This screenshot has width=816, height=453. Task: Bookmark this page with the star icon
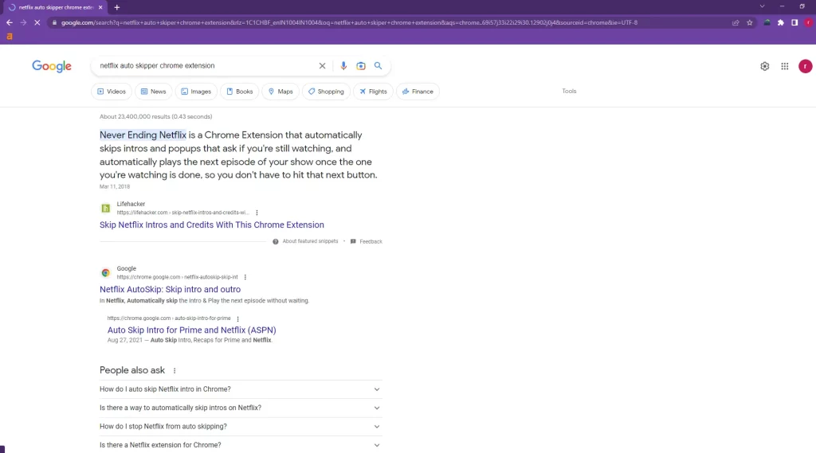(x=749, y=22)
